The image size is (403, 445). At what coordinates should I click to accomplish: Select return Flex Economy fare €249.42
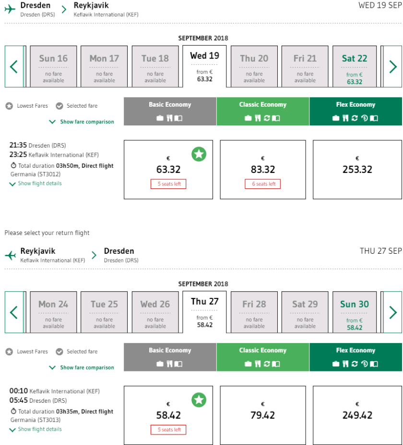click(357, 415)
